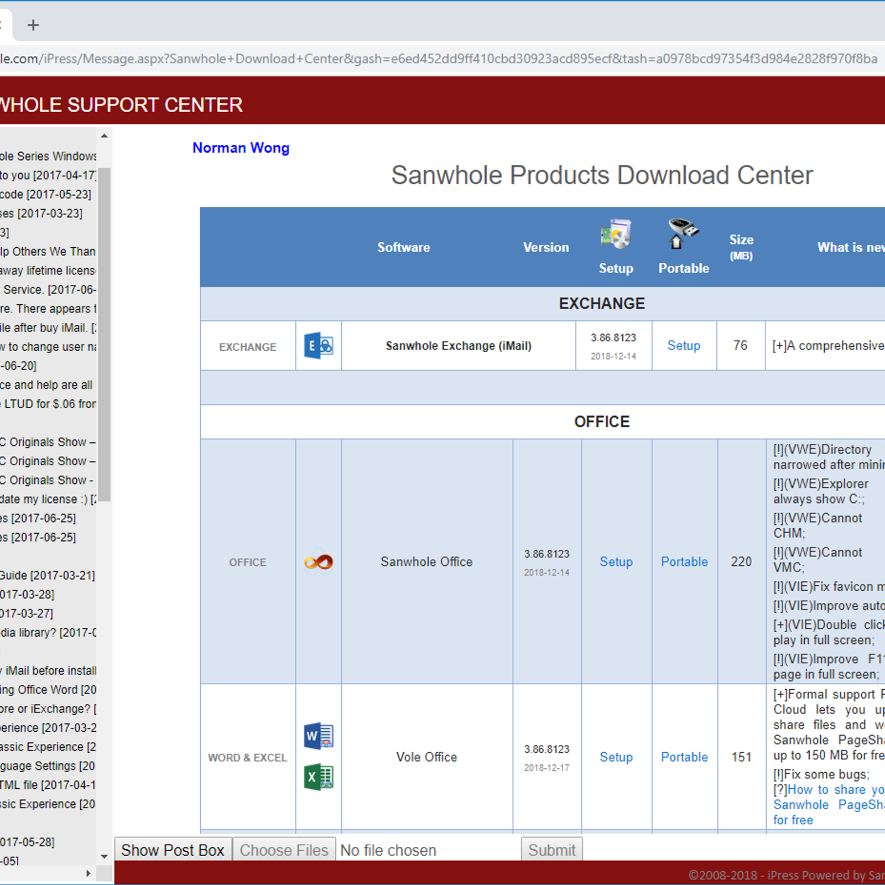Click the 'Software' column header

click(403, 247)
